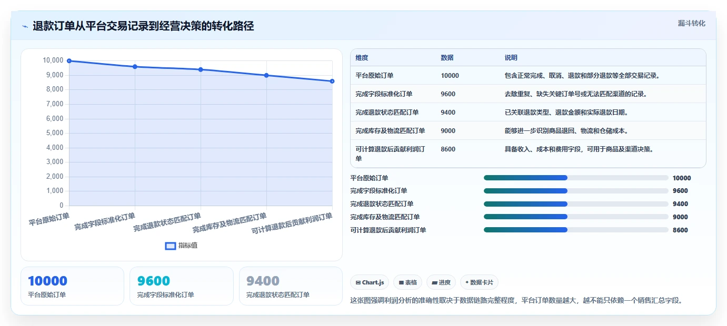This screenshot has height=326, width=727.
Task: Click the 0 label on the chart y-axis
Action: point(62,206)
